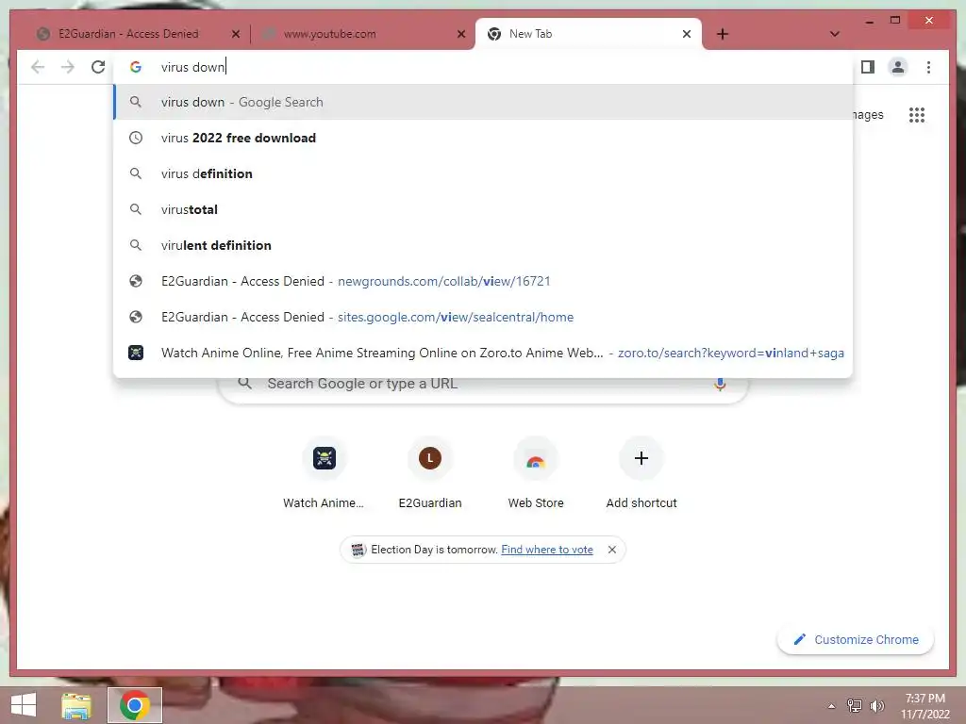
Task: Open File Explorer from the taskbar
Action: (x=76, y=705)
